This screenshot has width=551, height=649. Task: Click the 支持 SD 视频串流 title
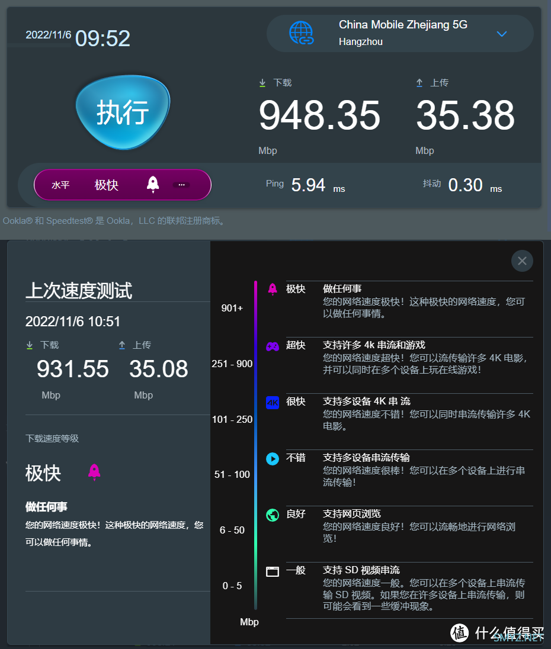pyautogui.click(x=361, y=570)
